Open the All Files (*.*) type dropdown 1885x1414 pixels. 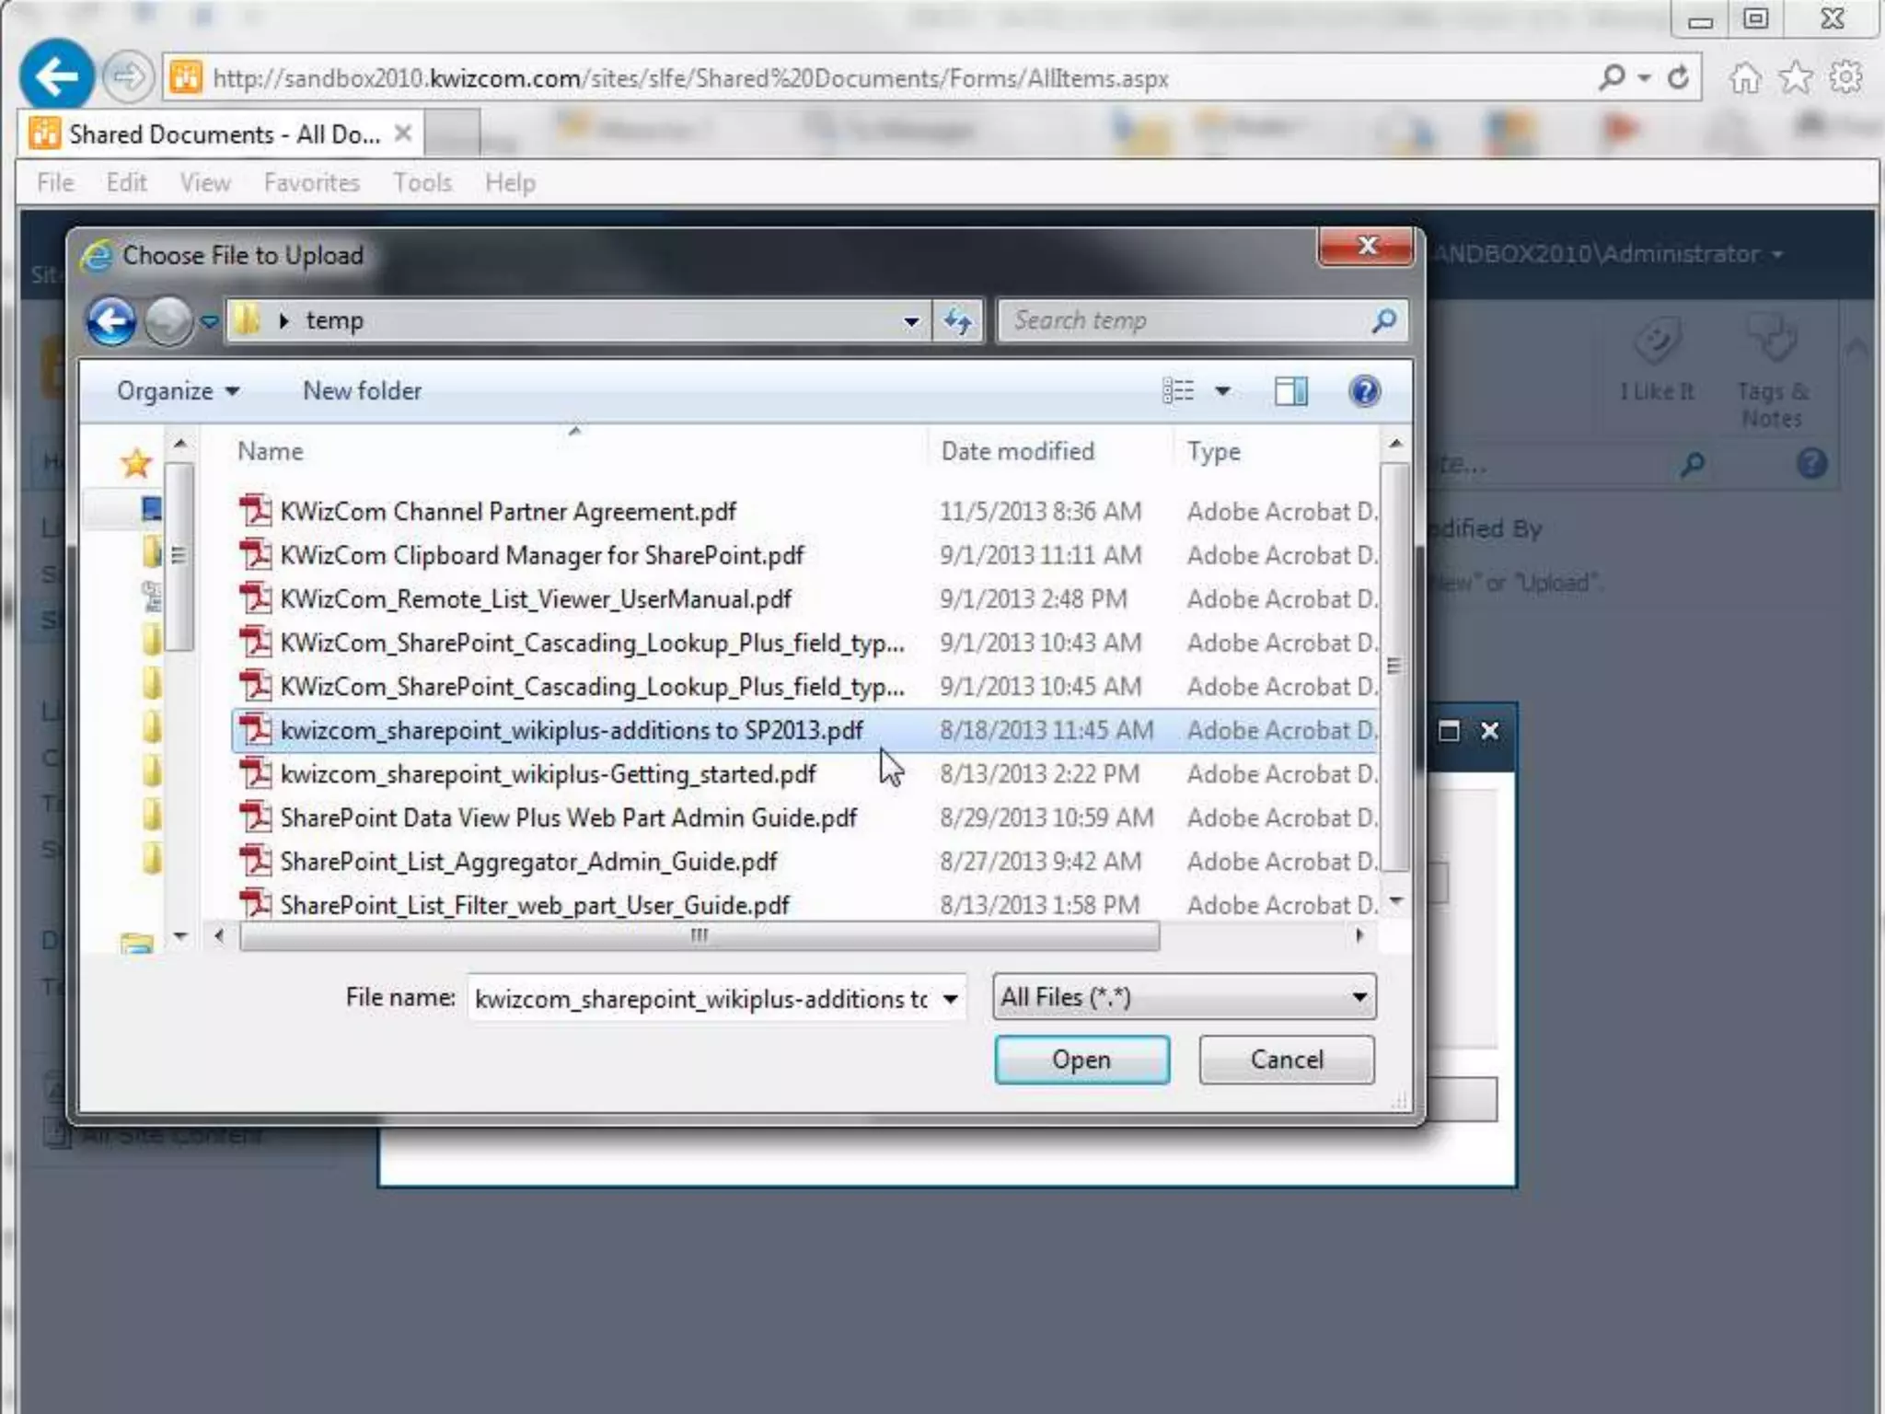click(1185, 997)
